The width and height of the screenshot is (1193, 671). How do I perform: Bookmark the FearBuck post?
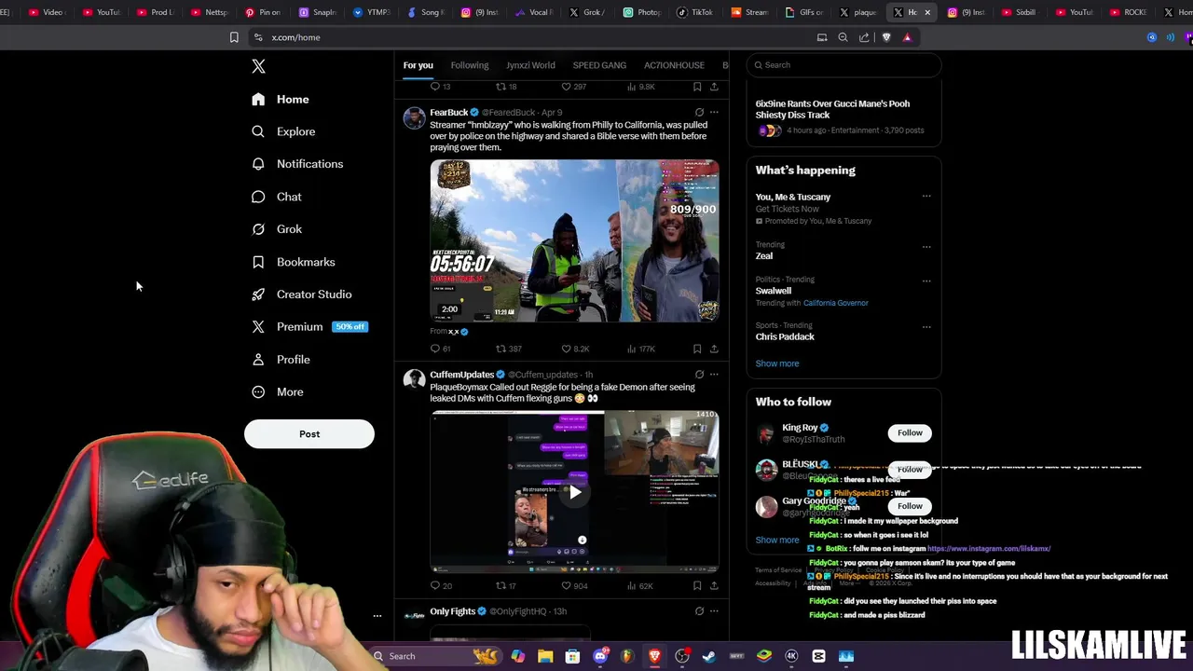click(x=697, y=349)
